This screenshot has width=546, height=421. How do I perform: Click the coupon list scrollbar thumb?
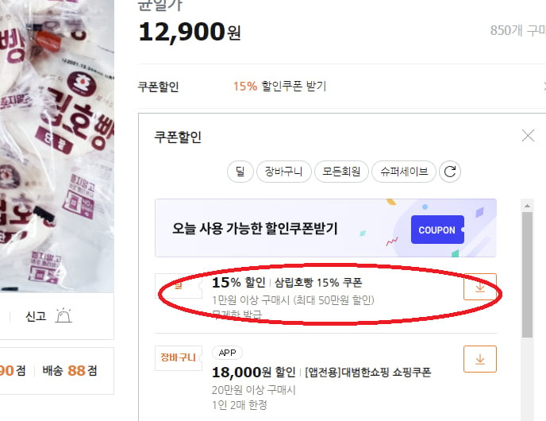[x=527, y=275]
